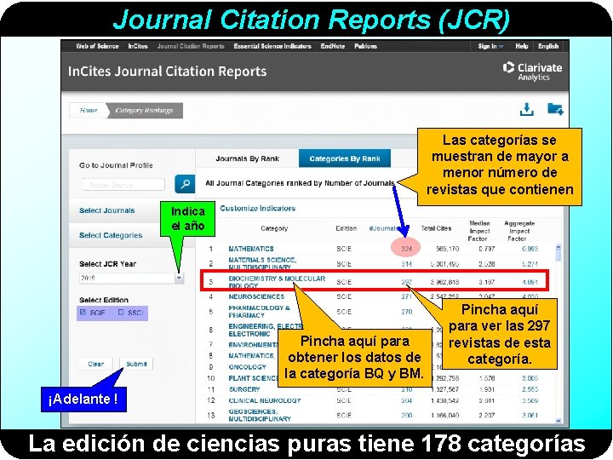Image resolution: width=613 pixels, height=460 pixels.
Task: Open Help in top bar
Action: click(x=522, y=46)
